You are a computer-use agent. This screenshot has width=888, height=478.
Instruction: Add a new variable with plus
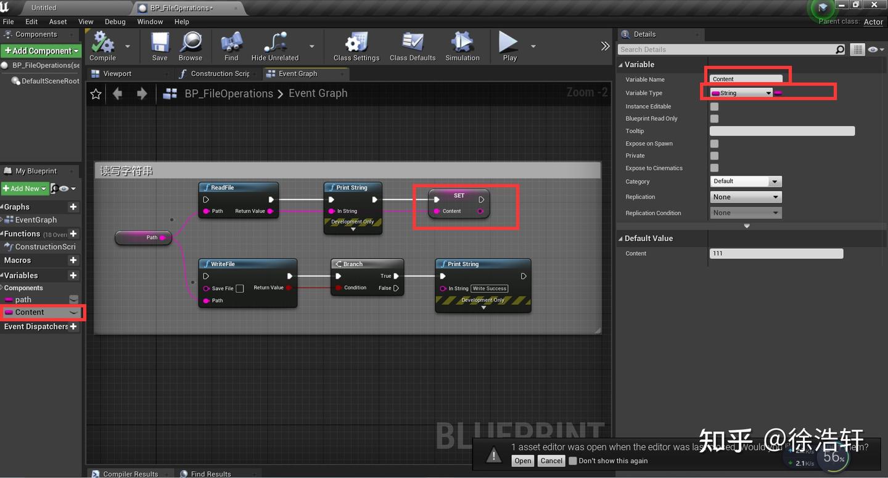[x=73, y=275]
